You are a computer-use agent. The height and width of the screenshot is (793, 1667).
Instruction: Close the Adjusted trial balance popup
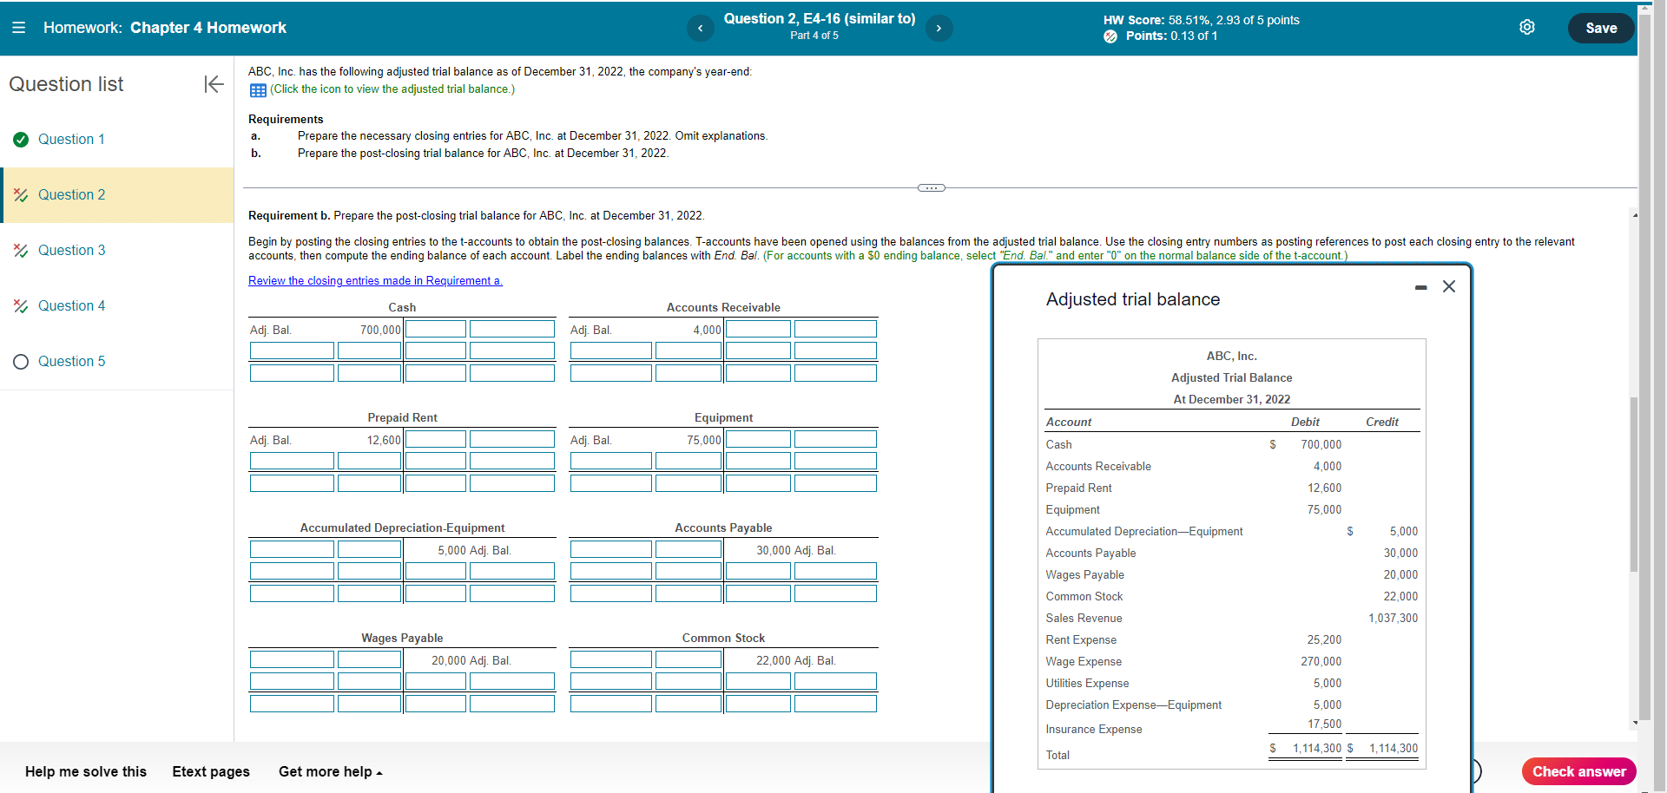point(1449,286)
